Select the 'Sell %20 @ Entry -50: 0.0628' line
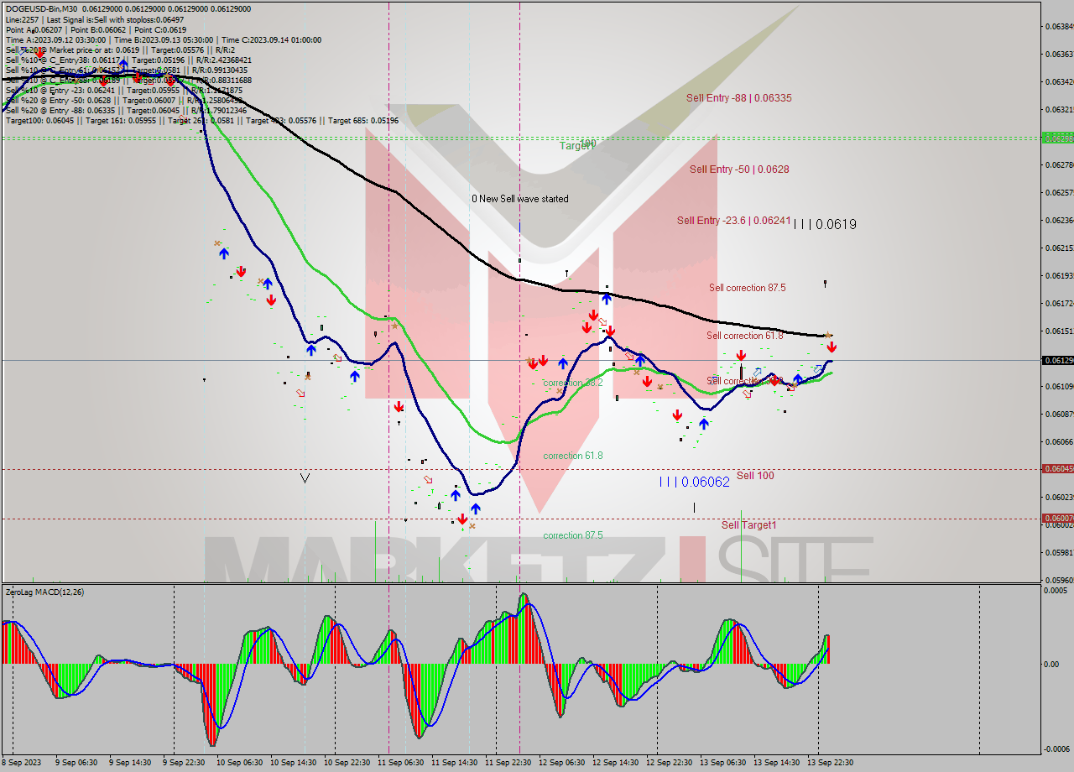The height and width of the screenshot is (772, 1074). point(123,100)
